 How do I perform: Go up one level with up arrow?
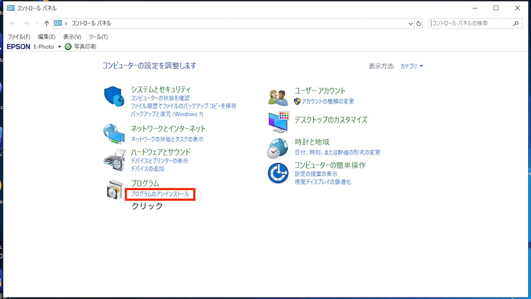click(46, 23)
